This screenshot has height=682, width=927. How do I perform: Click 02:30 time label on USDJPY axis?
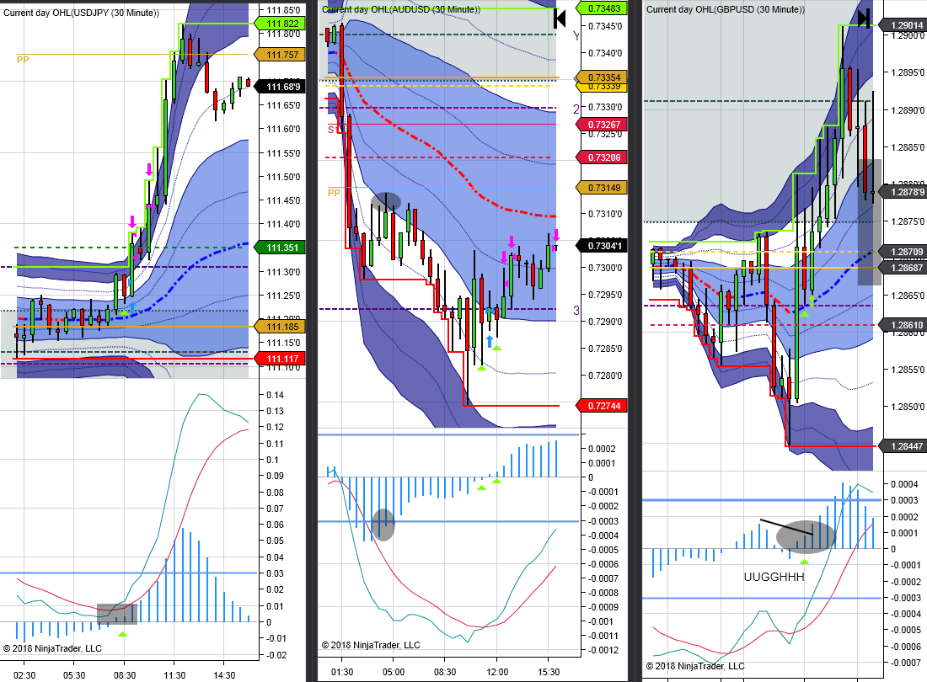point(24,675)
